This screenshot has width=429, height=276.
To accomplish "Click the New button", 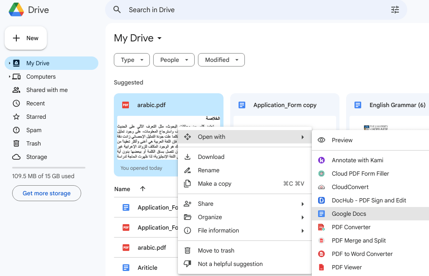I will [x=26, y=38].
